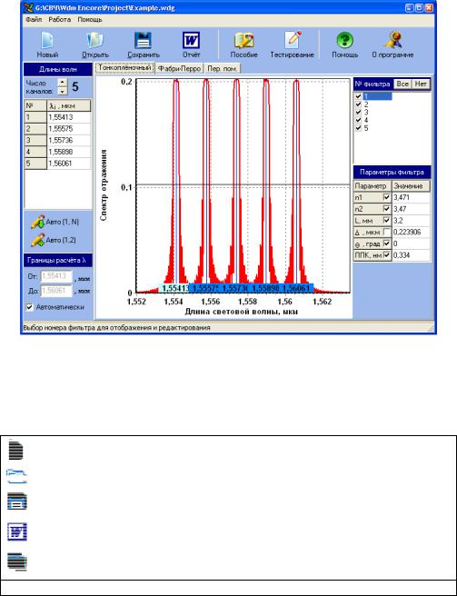Click the Авто (1, N) pencil button

[x=55, y=223]
